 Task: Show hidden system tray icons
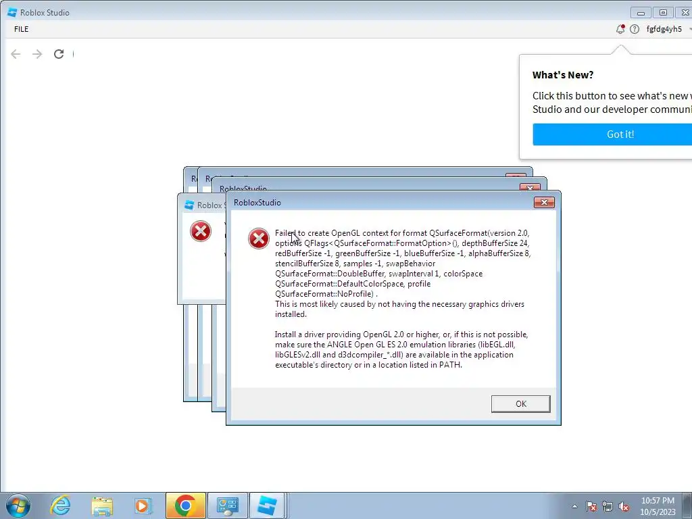click(574, 506)
